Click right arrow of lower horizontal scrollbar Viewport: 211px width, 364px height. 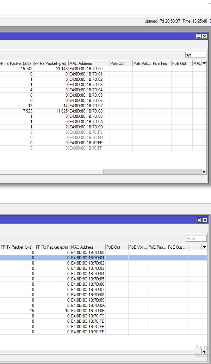(204, 351)
